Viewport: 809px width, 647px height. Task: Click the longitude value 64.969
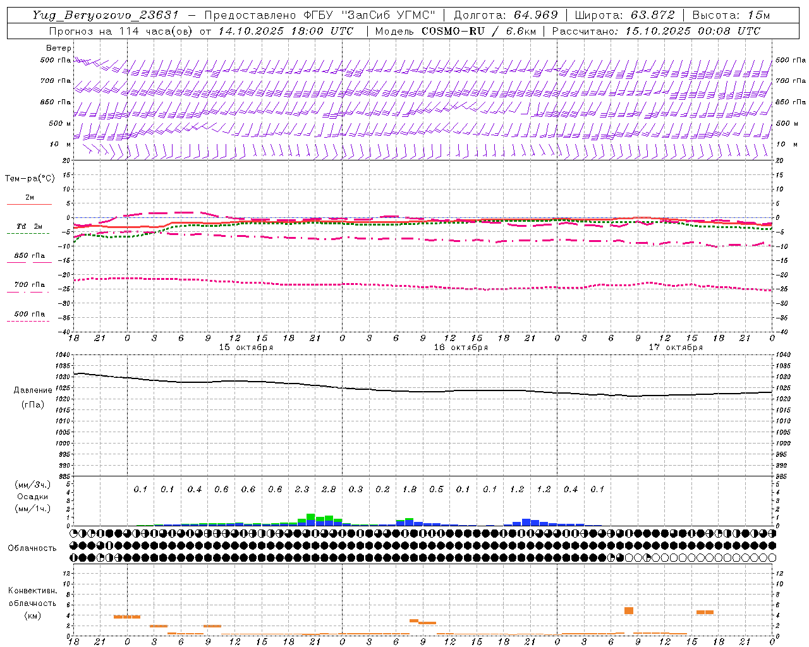pyautogui.click(x=535, y=15)
